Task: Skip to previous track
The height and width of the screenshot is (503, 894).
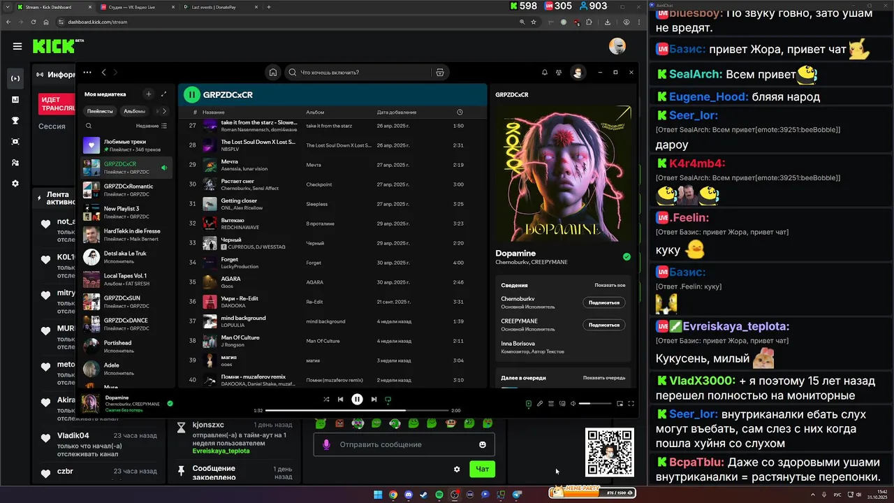Action: coord(341,399)
